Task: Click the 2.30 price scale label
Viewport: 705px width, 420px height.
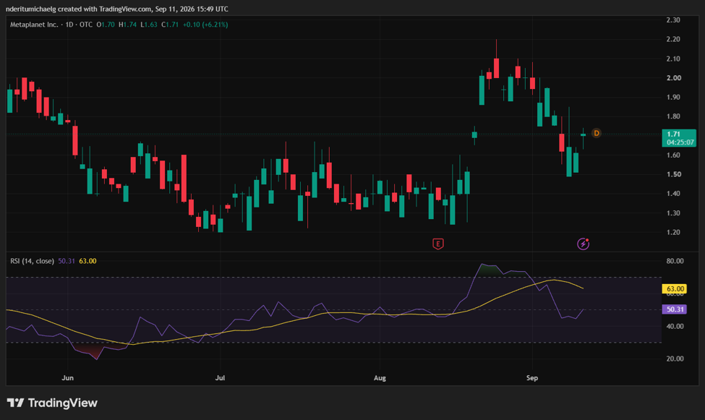Action: (673, 20)
